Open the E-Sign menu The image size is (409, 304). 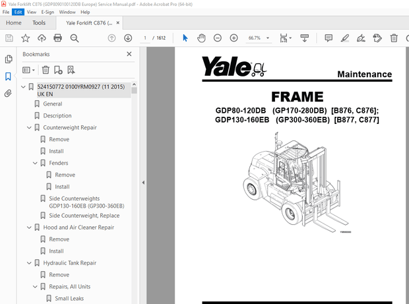[47, 12]
